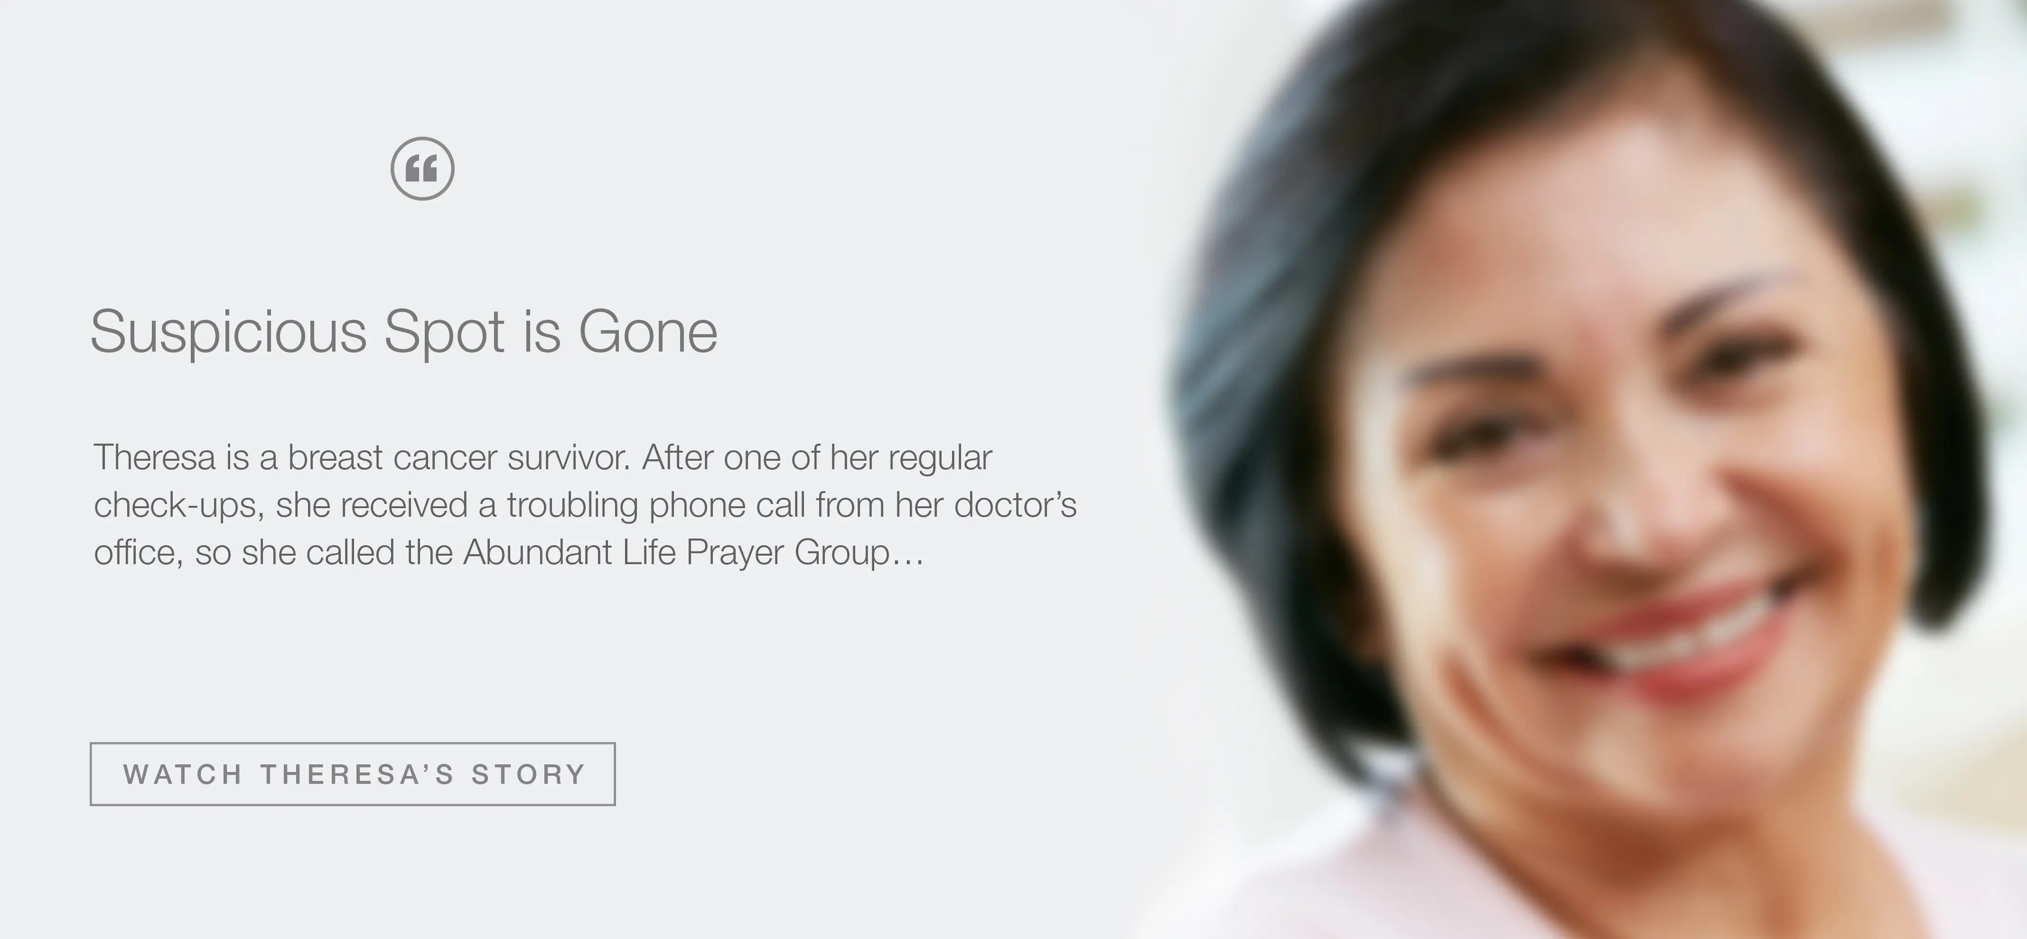The height and width of the screenshot is (939, 2027).
Task: Click 'Abundant Life Prayer Group…' text
Action: (x=693, y=552)
